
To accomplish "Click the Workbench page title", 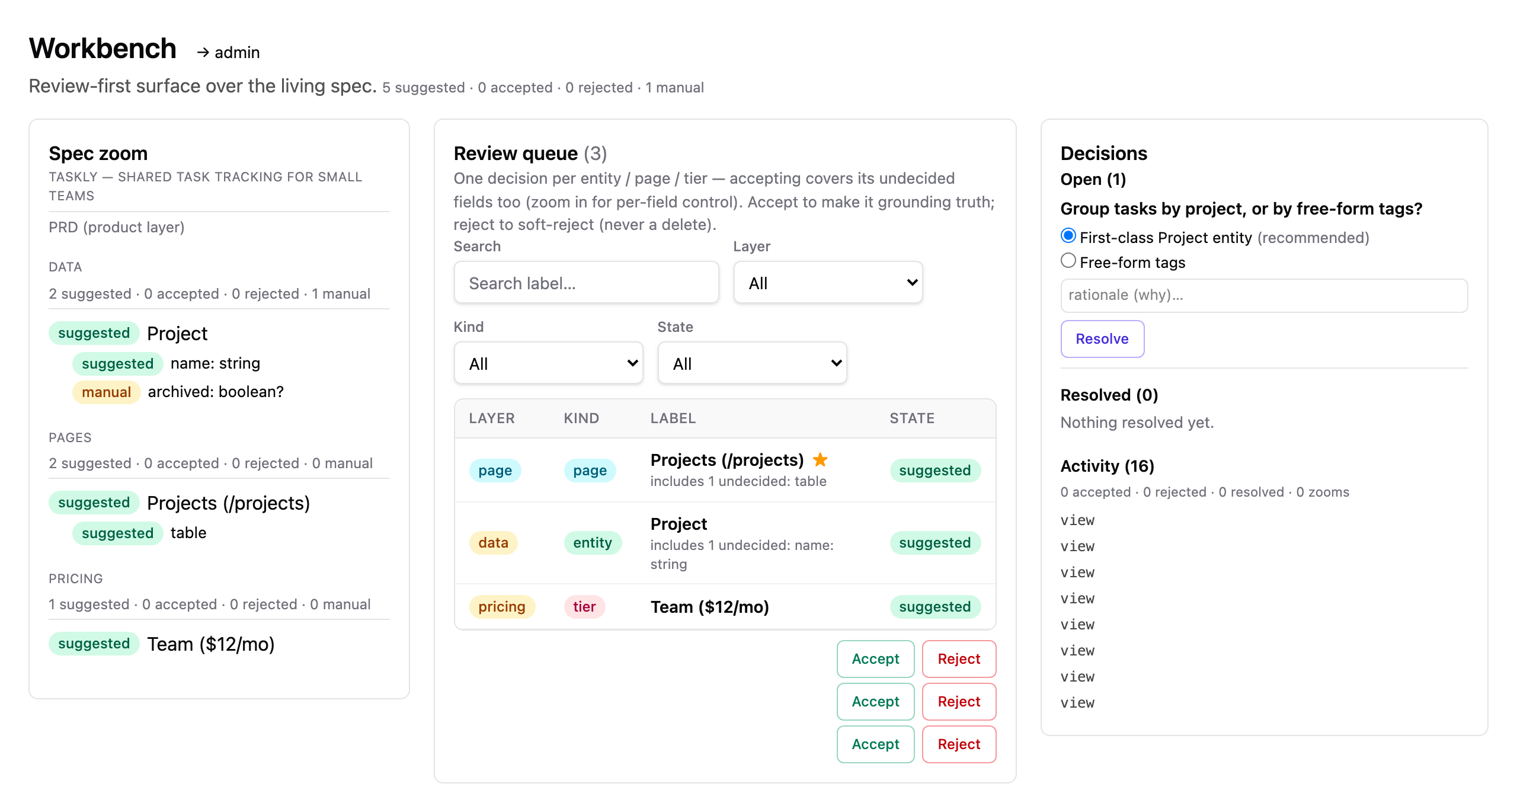I will click(103, 49).
